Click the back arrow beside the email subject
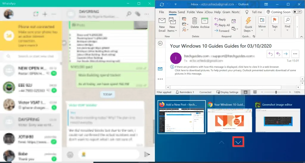The width and height of the screenshot is (305, 163). click(160, 43)
